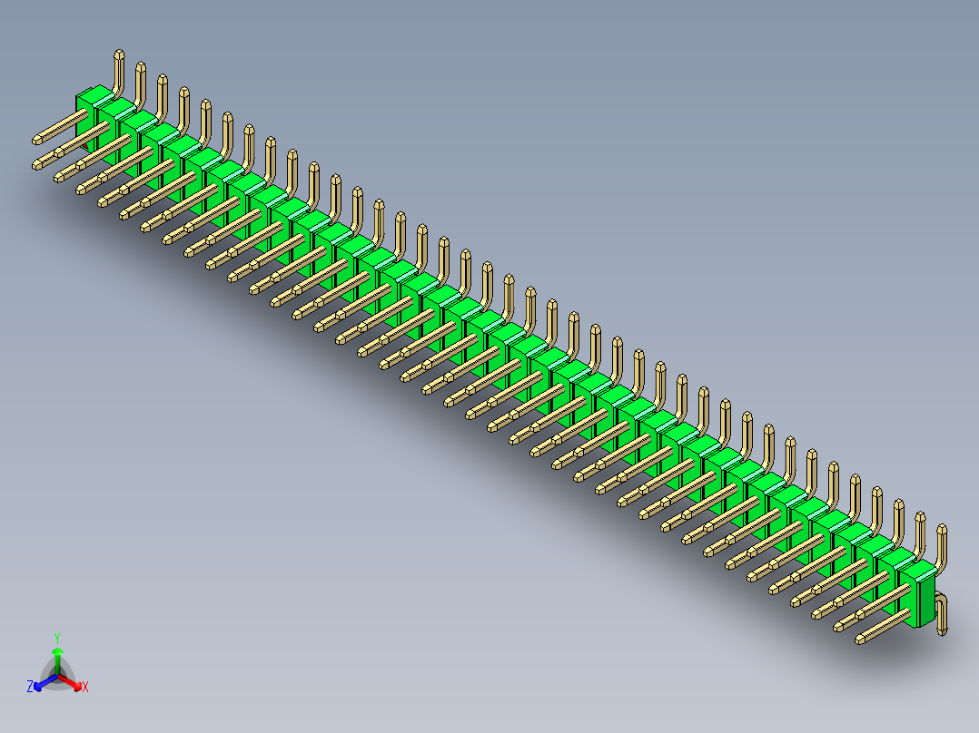Select the Y label on the triad
This screenshot has width=979, height=733.
coord(57,637)
